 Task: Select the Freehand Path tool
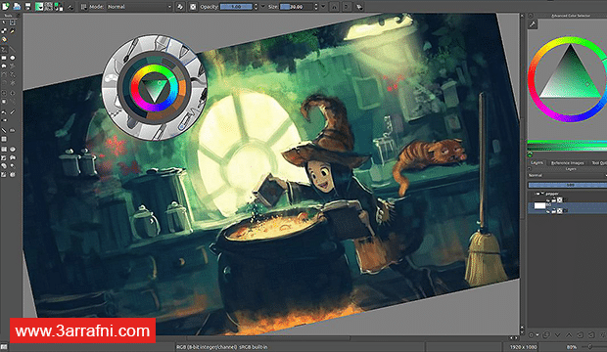(x=13, y=74)
